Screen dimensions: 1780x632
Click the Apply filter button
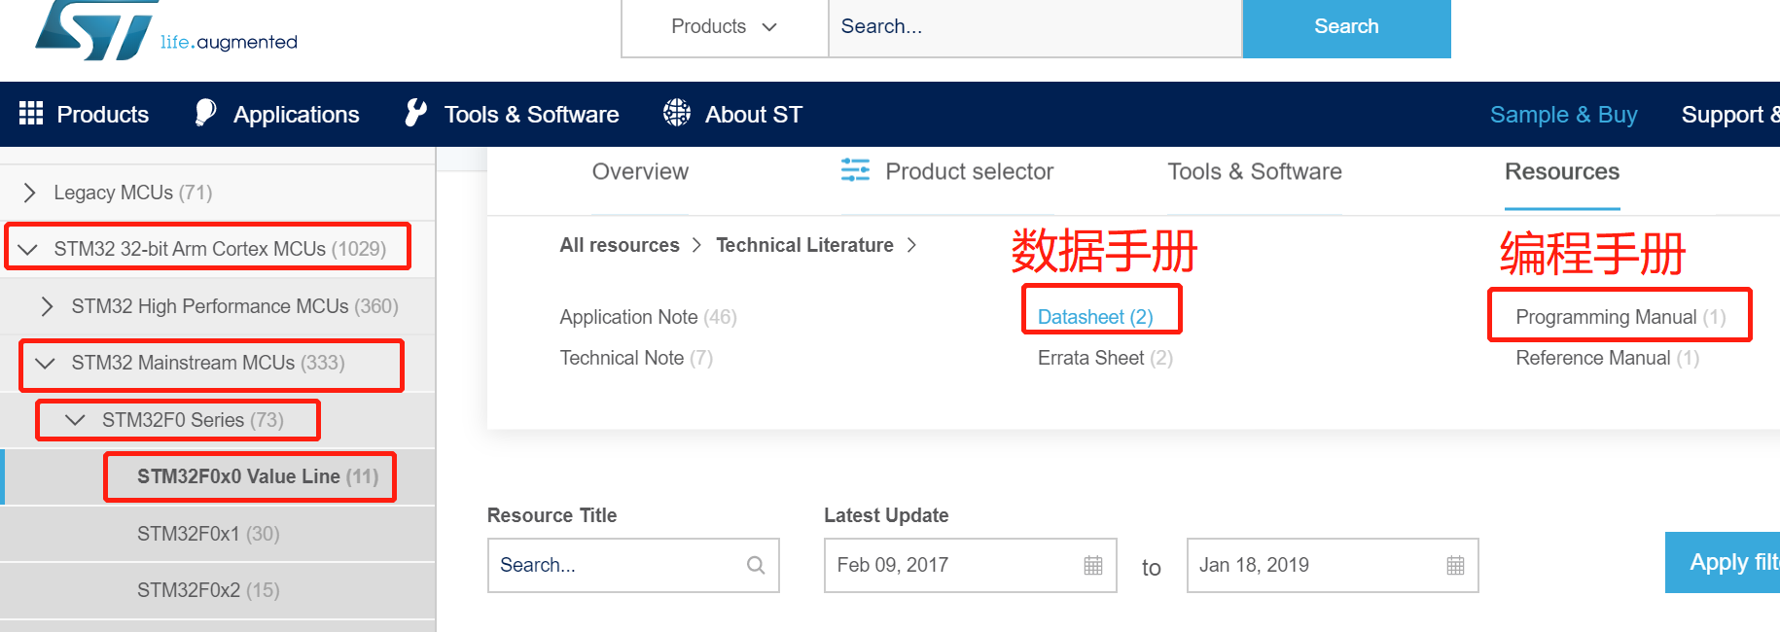pos(1723,562)
